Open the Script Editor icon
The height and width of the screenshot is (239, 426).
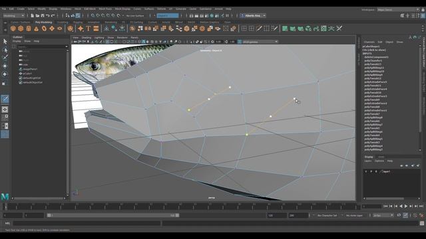(x=422, y=223)
